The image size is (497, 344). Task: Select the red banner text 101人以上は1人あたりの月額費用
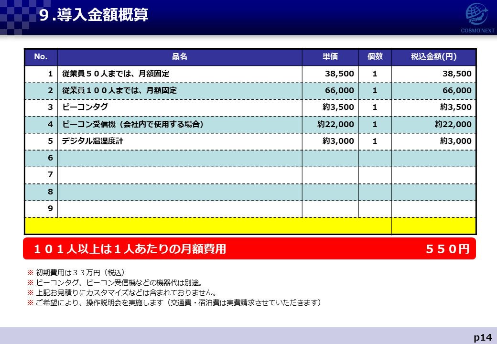click(x=130, y=249)
